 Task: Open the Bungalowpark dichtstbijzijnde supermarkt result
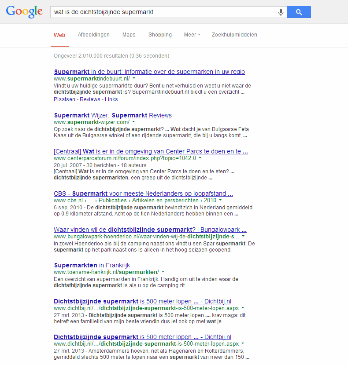pos(150,230)
